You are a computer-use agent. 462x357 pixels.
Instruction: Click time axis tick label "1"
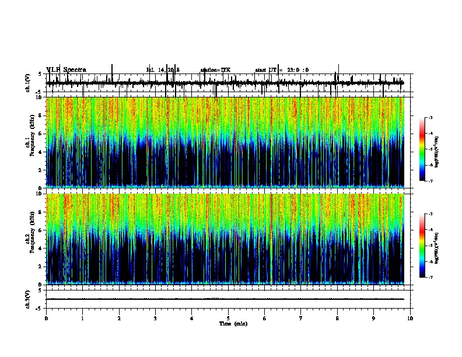tap(82, 318)
